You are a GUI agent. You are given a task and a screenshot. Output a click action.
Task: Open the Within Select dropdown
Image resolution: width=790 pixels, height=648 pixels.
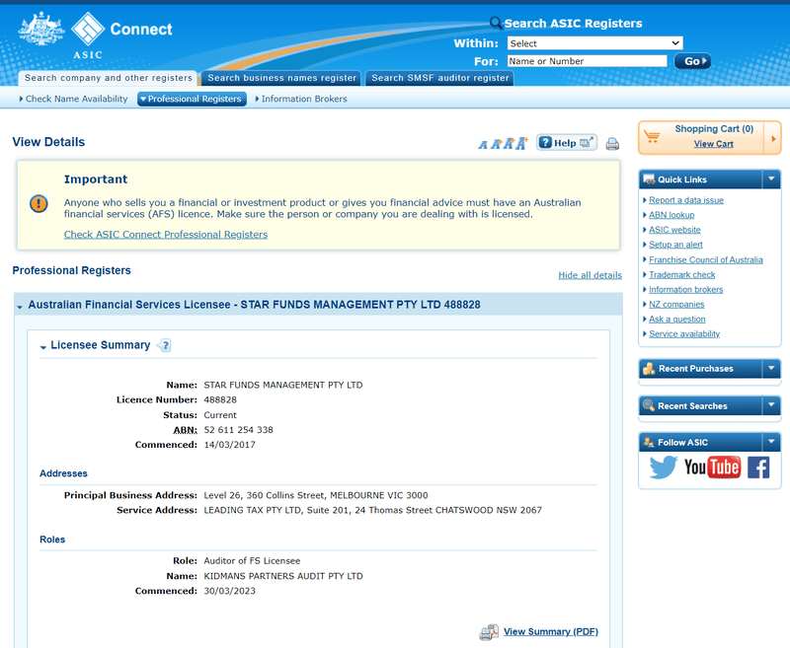tap(595, 43)
